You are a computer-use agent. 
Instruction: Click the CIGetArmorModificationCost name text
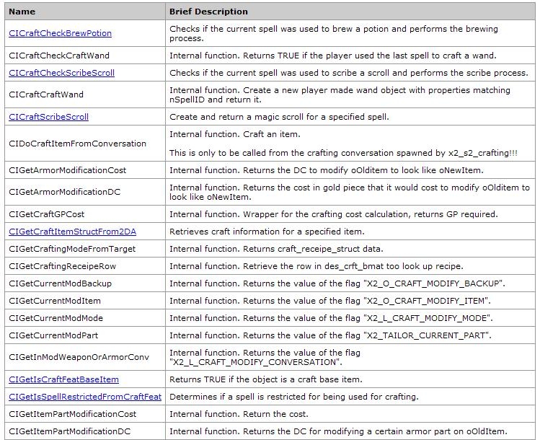point(67,170)
